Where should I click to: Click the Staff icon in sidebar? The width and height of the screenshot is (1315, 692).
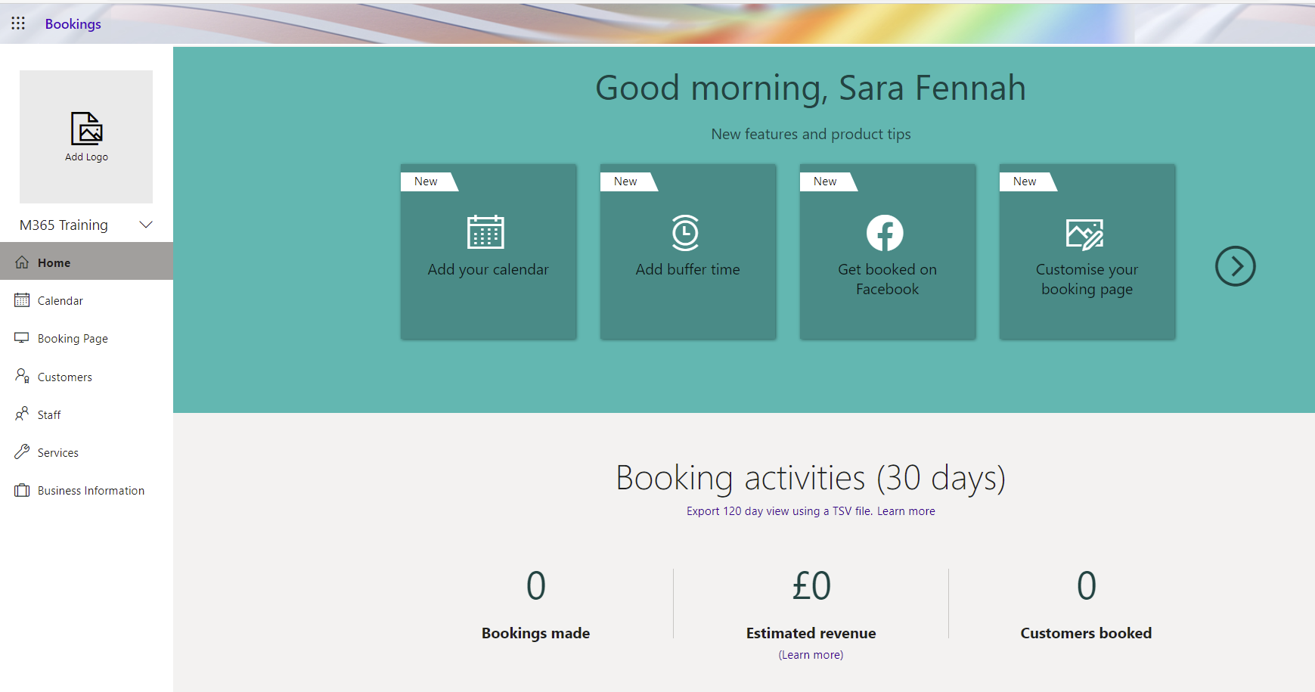tap(22, 414)
